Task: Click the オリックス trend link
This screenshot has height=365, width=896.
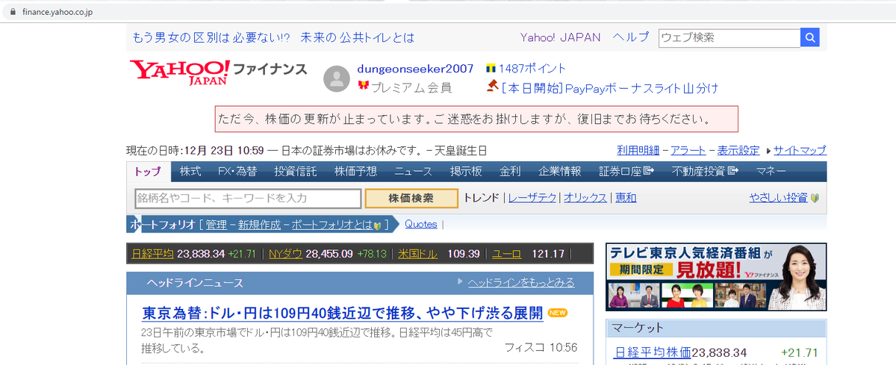Action: 585,198
